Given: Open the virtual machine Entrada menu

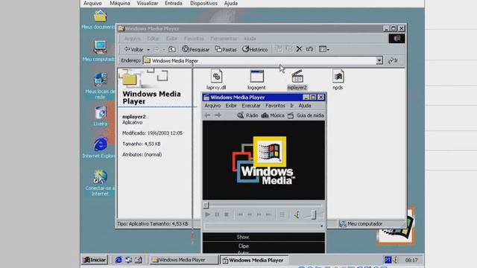Looking at the screenshot, I should pyautogui.click(x=174, y=3).
